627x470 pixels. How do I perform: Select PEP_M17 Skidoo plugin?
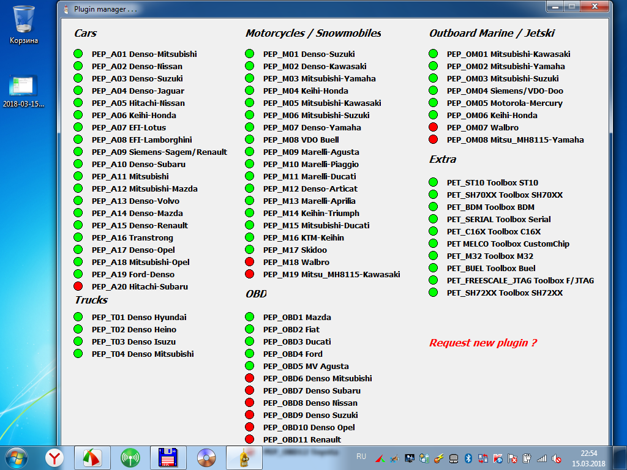(x=295, y=250)
